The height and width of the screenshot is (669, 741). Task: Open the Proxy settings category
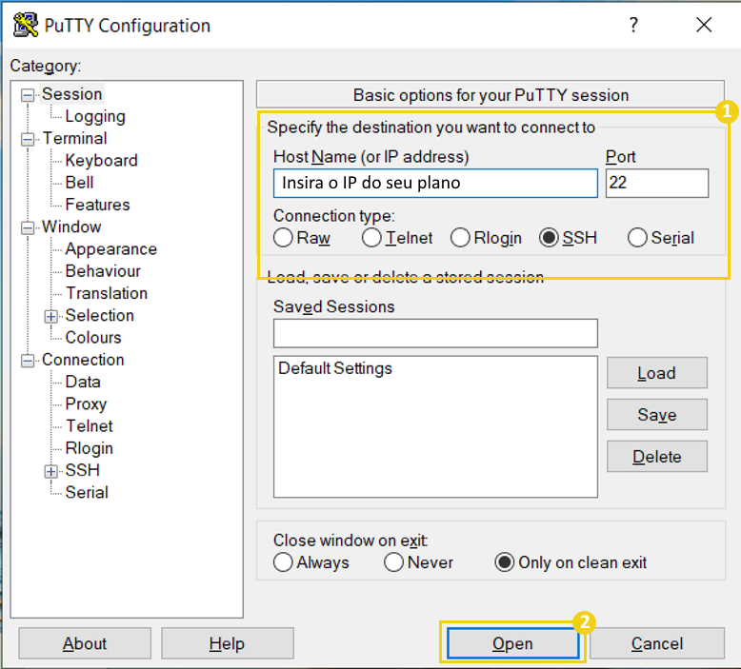[86, 404]
